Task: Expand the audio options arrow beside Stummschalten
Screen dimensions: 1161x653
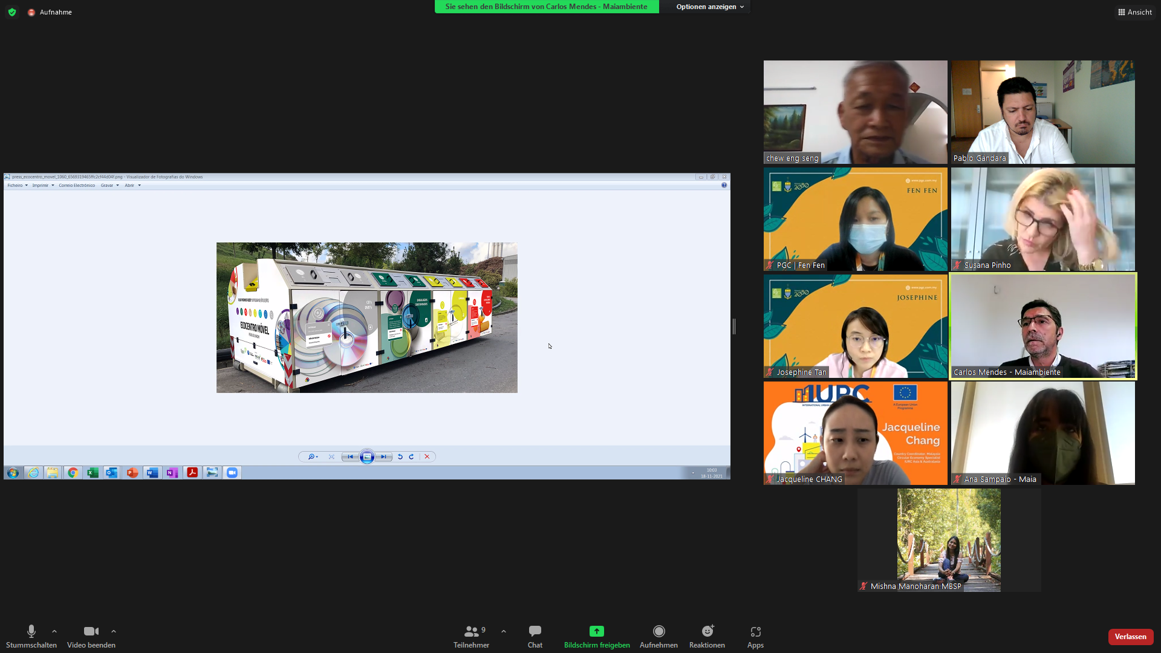Action: tap(54, 631)
